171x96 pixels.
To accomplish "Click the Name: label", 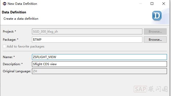I will (9, 57).
